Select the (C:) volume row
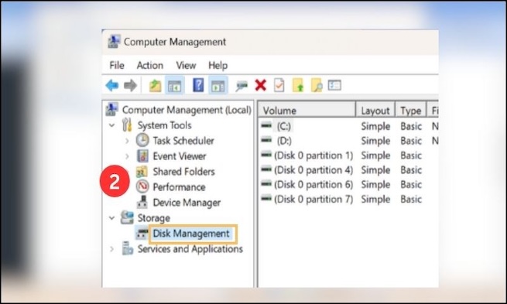507x304 pixels. pyautogui.click(x=284, y=126)
